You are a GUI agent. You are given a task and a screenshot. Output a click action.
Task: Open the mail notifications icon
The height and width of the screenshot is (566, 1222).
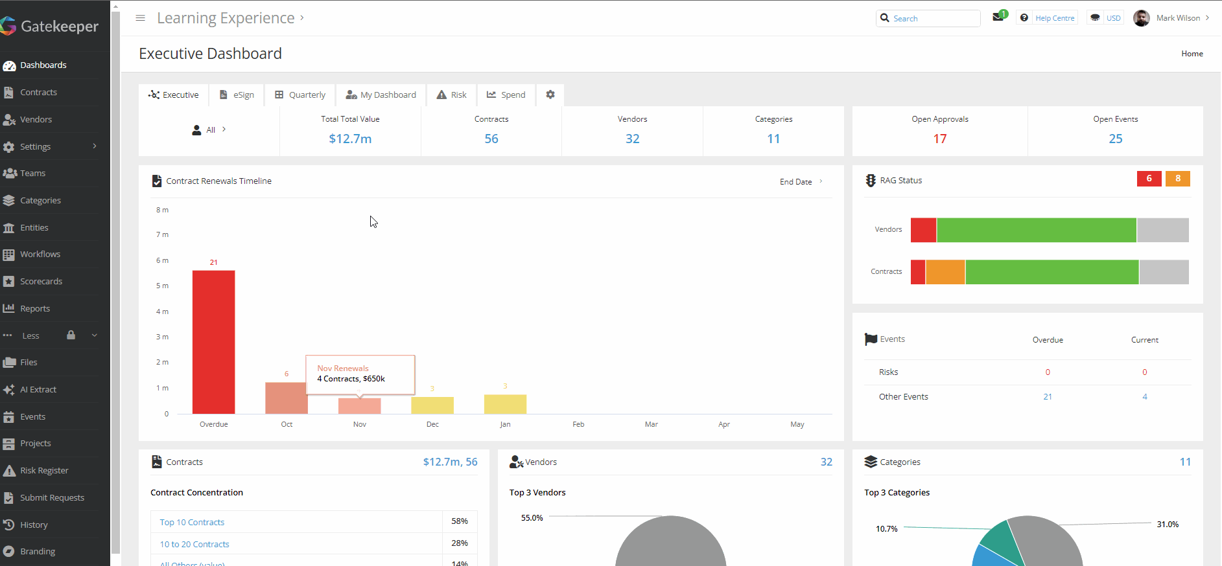(998, 17)
